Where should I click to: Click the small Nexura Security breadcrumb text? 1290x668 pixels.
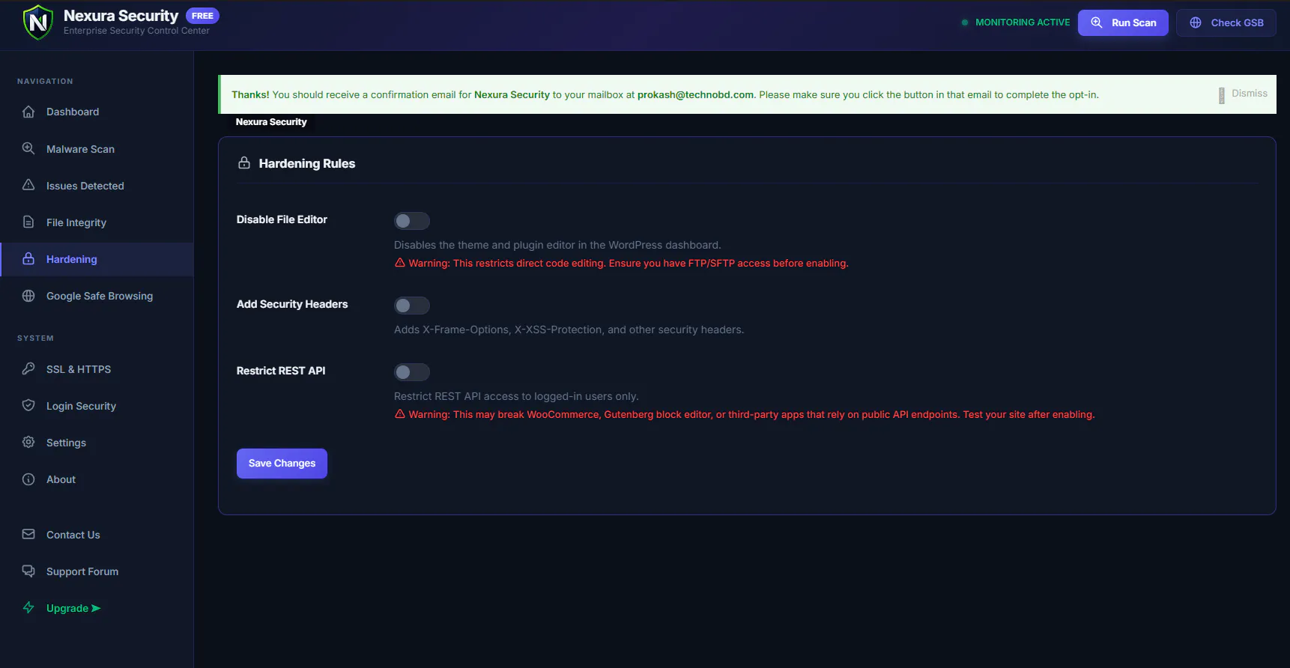271,122
